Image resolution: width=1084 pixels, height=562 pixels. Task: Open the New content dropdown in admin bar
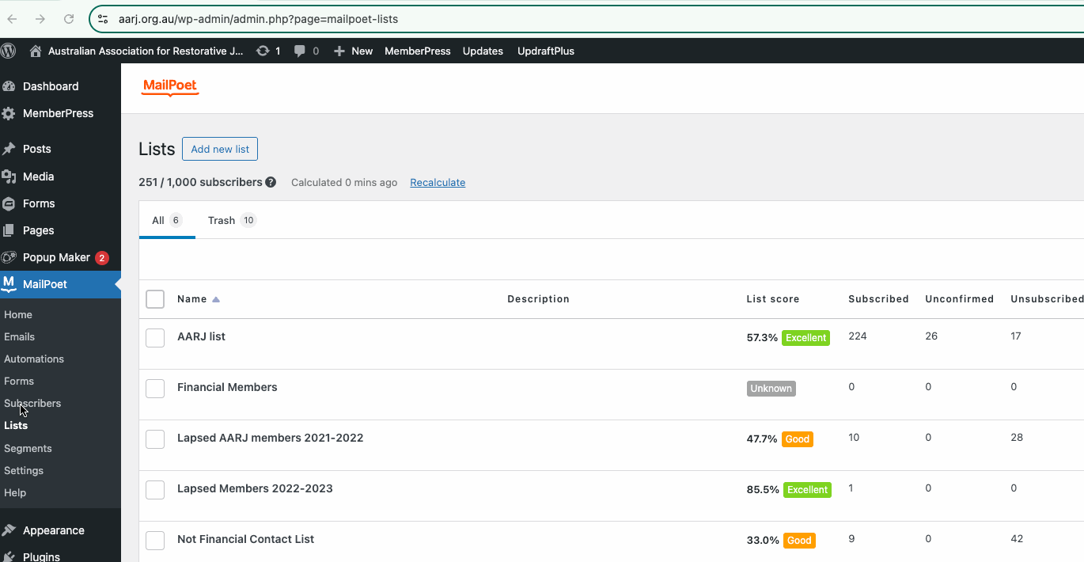tap(353, 51)
